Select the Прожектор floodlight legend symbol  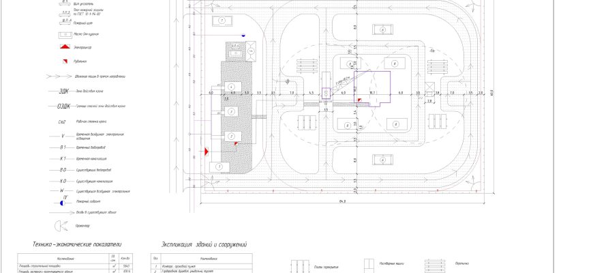click(x=63, y=225)
